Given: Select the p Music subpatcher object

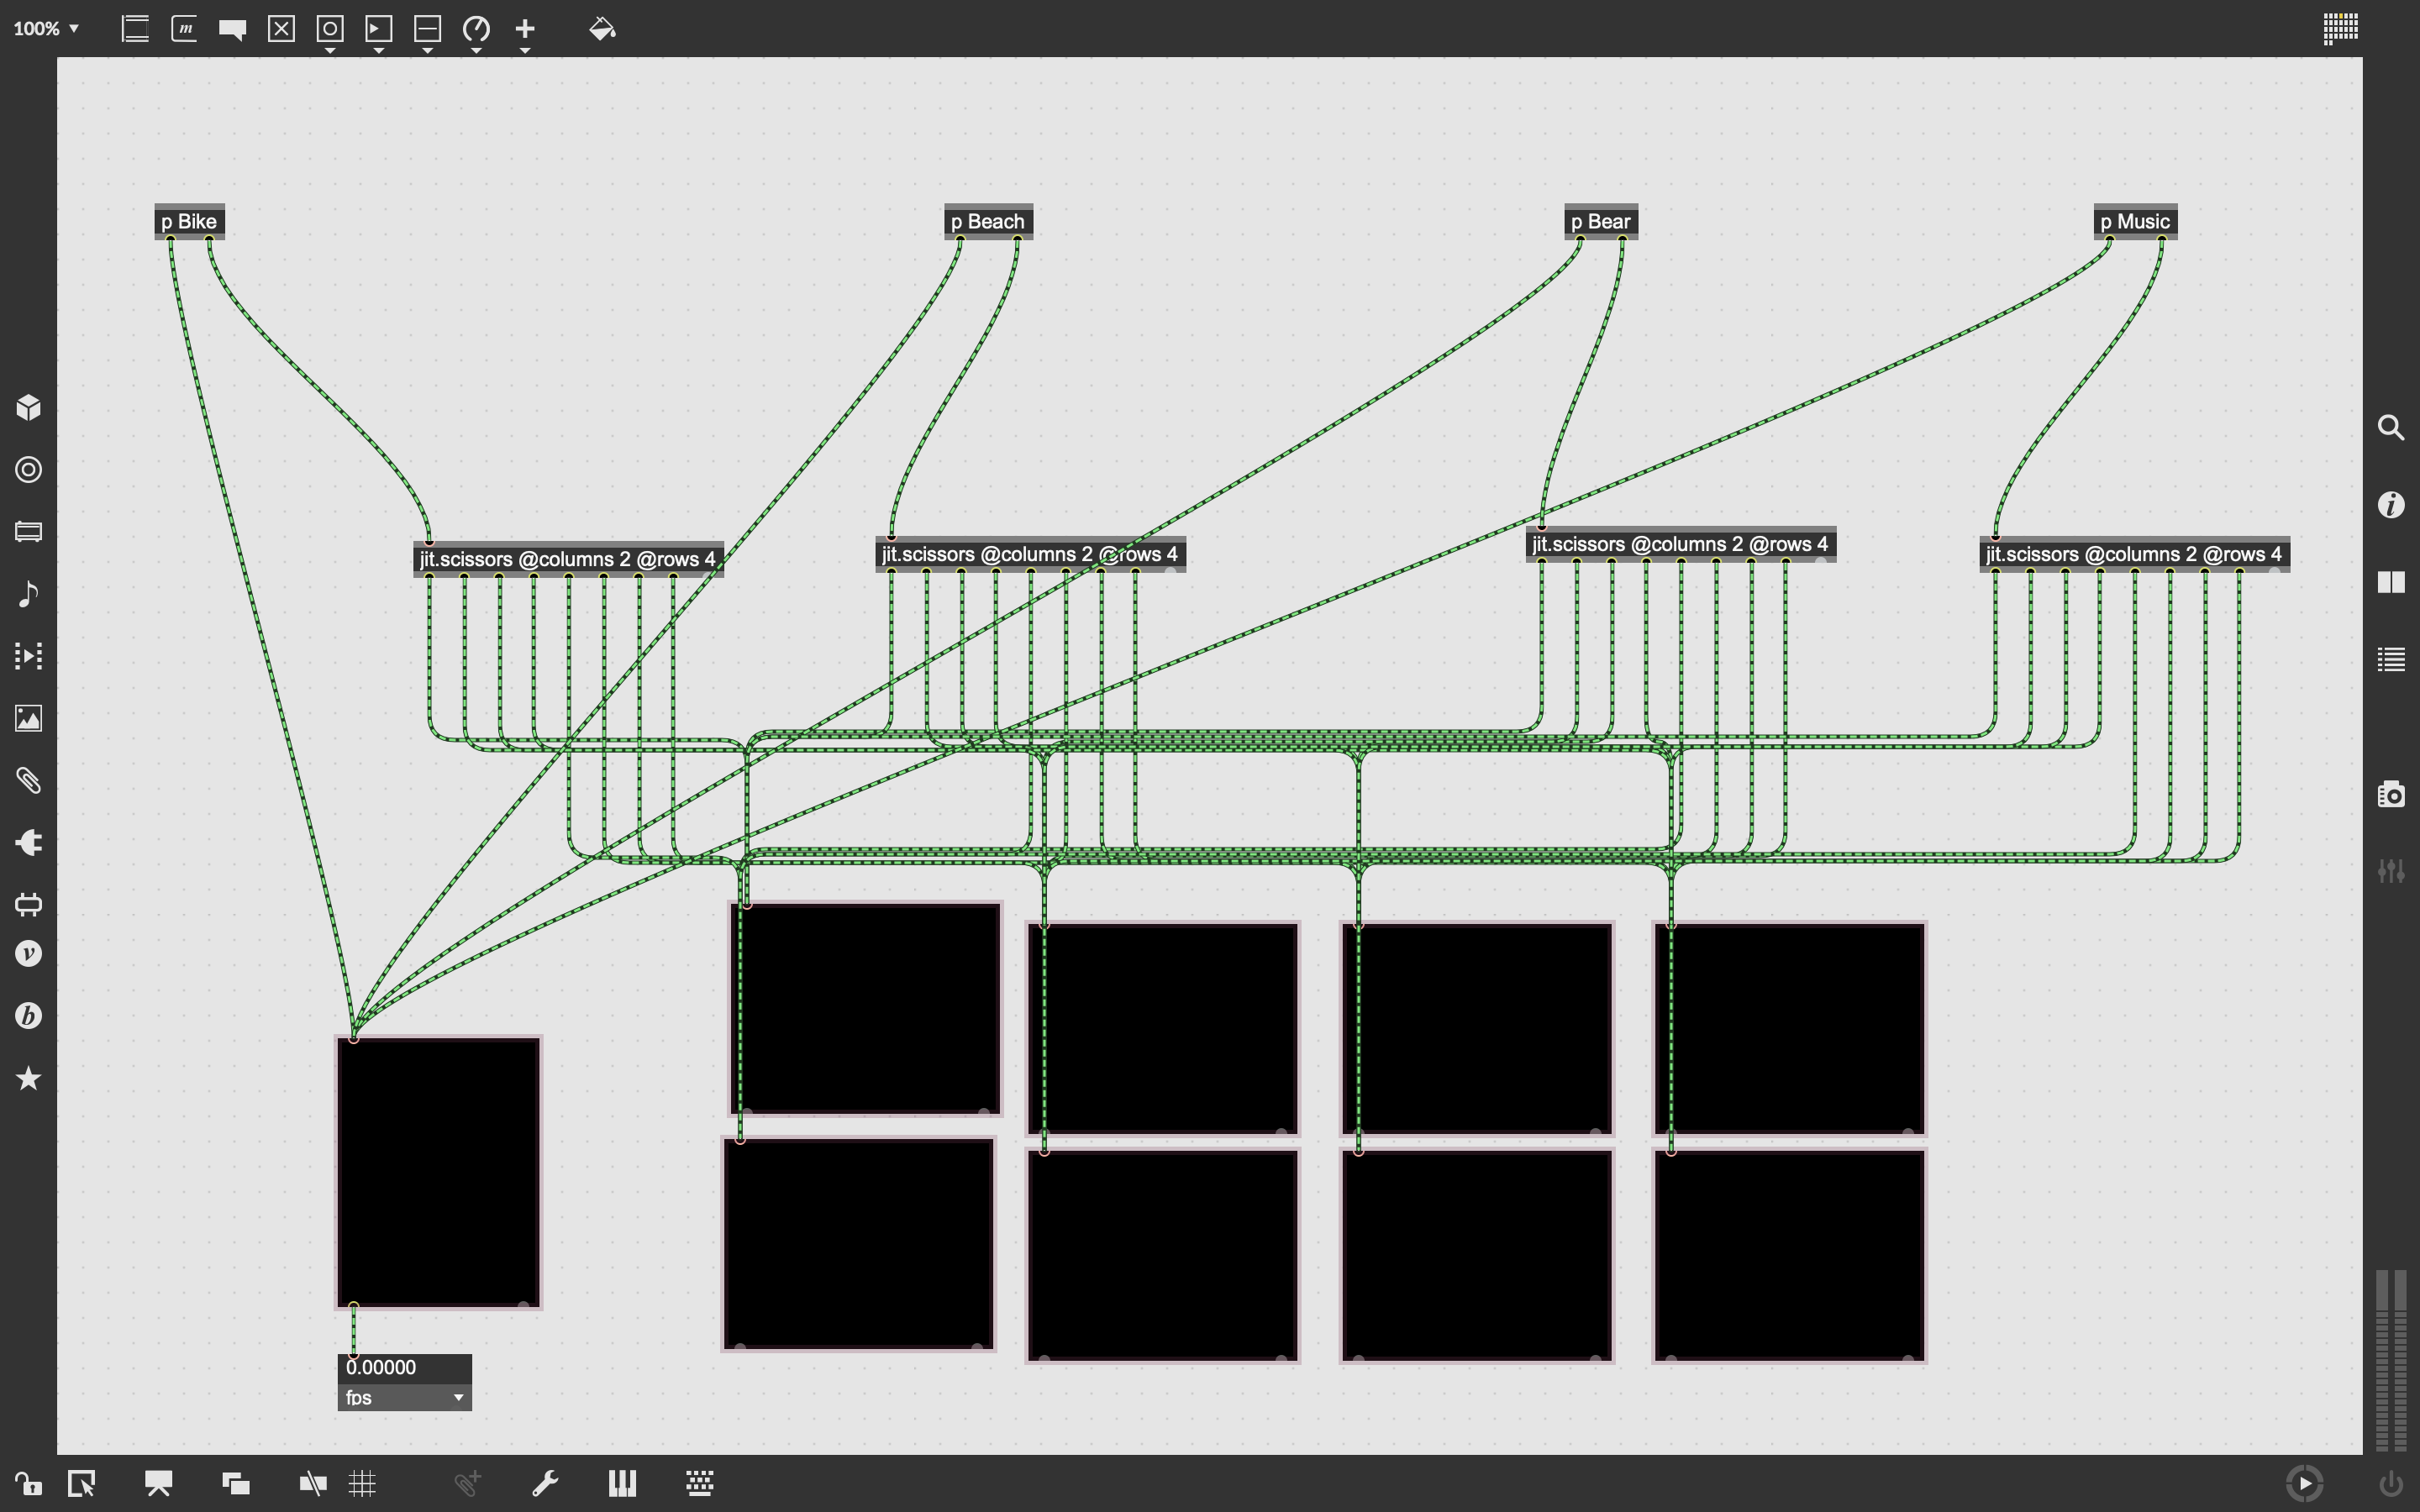Looking at the screenshot, I should tap(2136, 221).
